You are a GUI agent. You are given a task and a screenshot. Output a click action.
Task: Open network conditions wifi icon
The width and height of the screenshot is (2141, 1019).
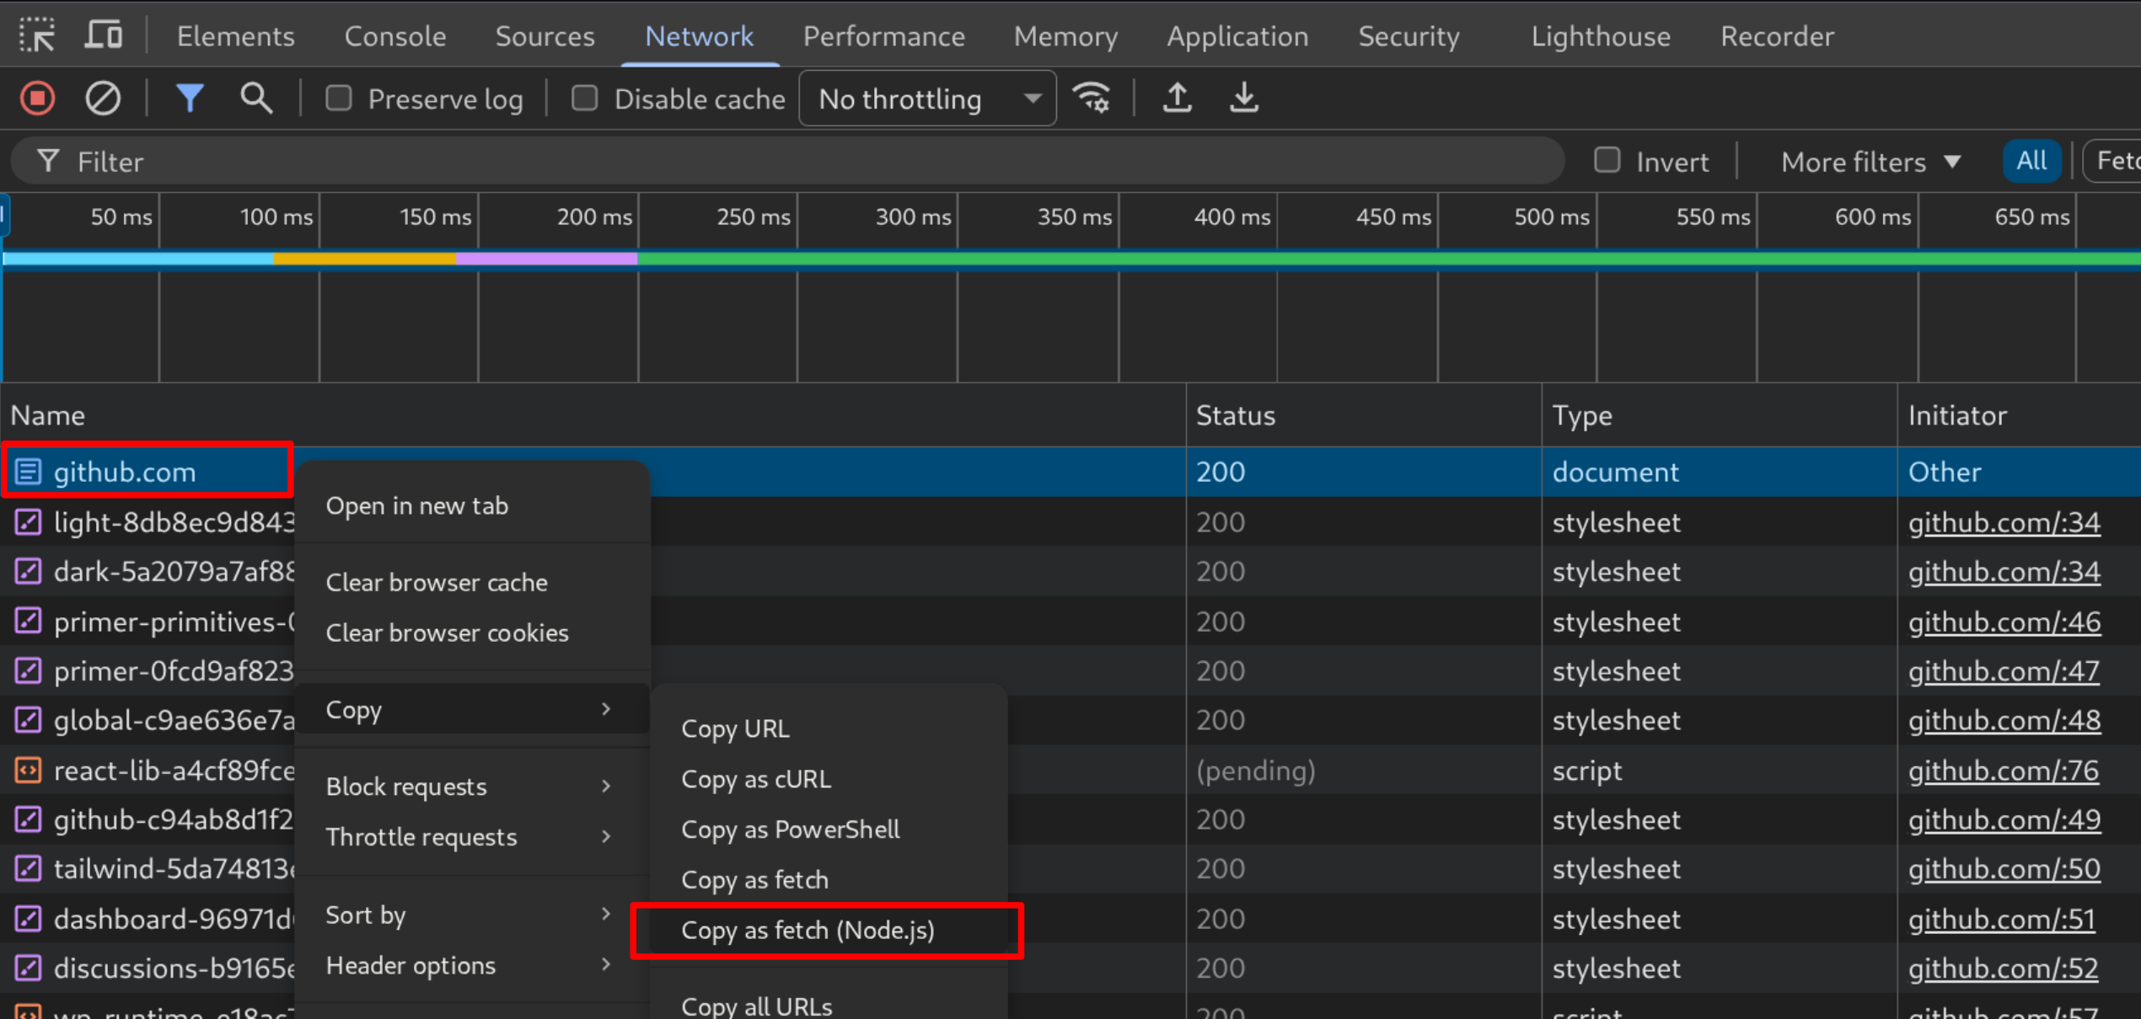click(1092, 99)
